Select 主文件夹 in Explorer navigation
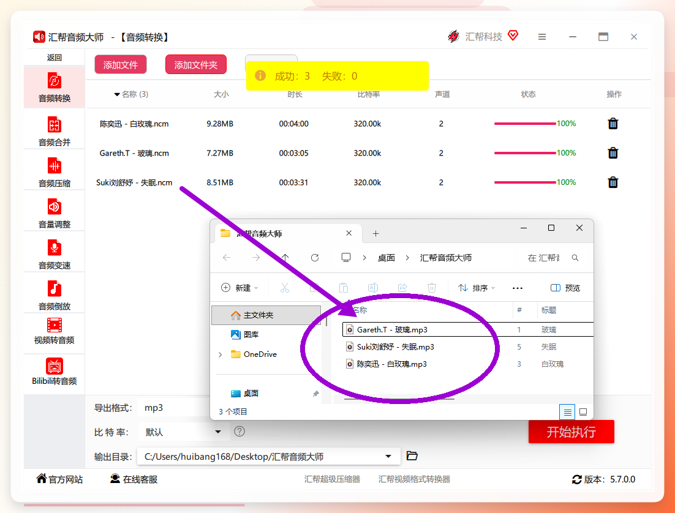 (x=266, y=315)
